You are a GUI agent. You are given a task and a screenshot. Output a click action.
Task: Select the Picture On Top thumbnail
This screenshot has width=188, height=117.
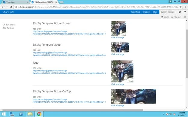134,96
